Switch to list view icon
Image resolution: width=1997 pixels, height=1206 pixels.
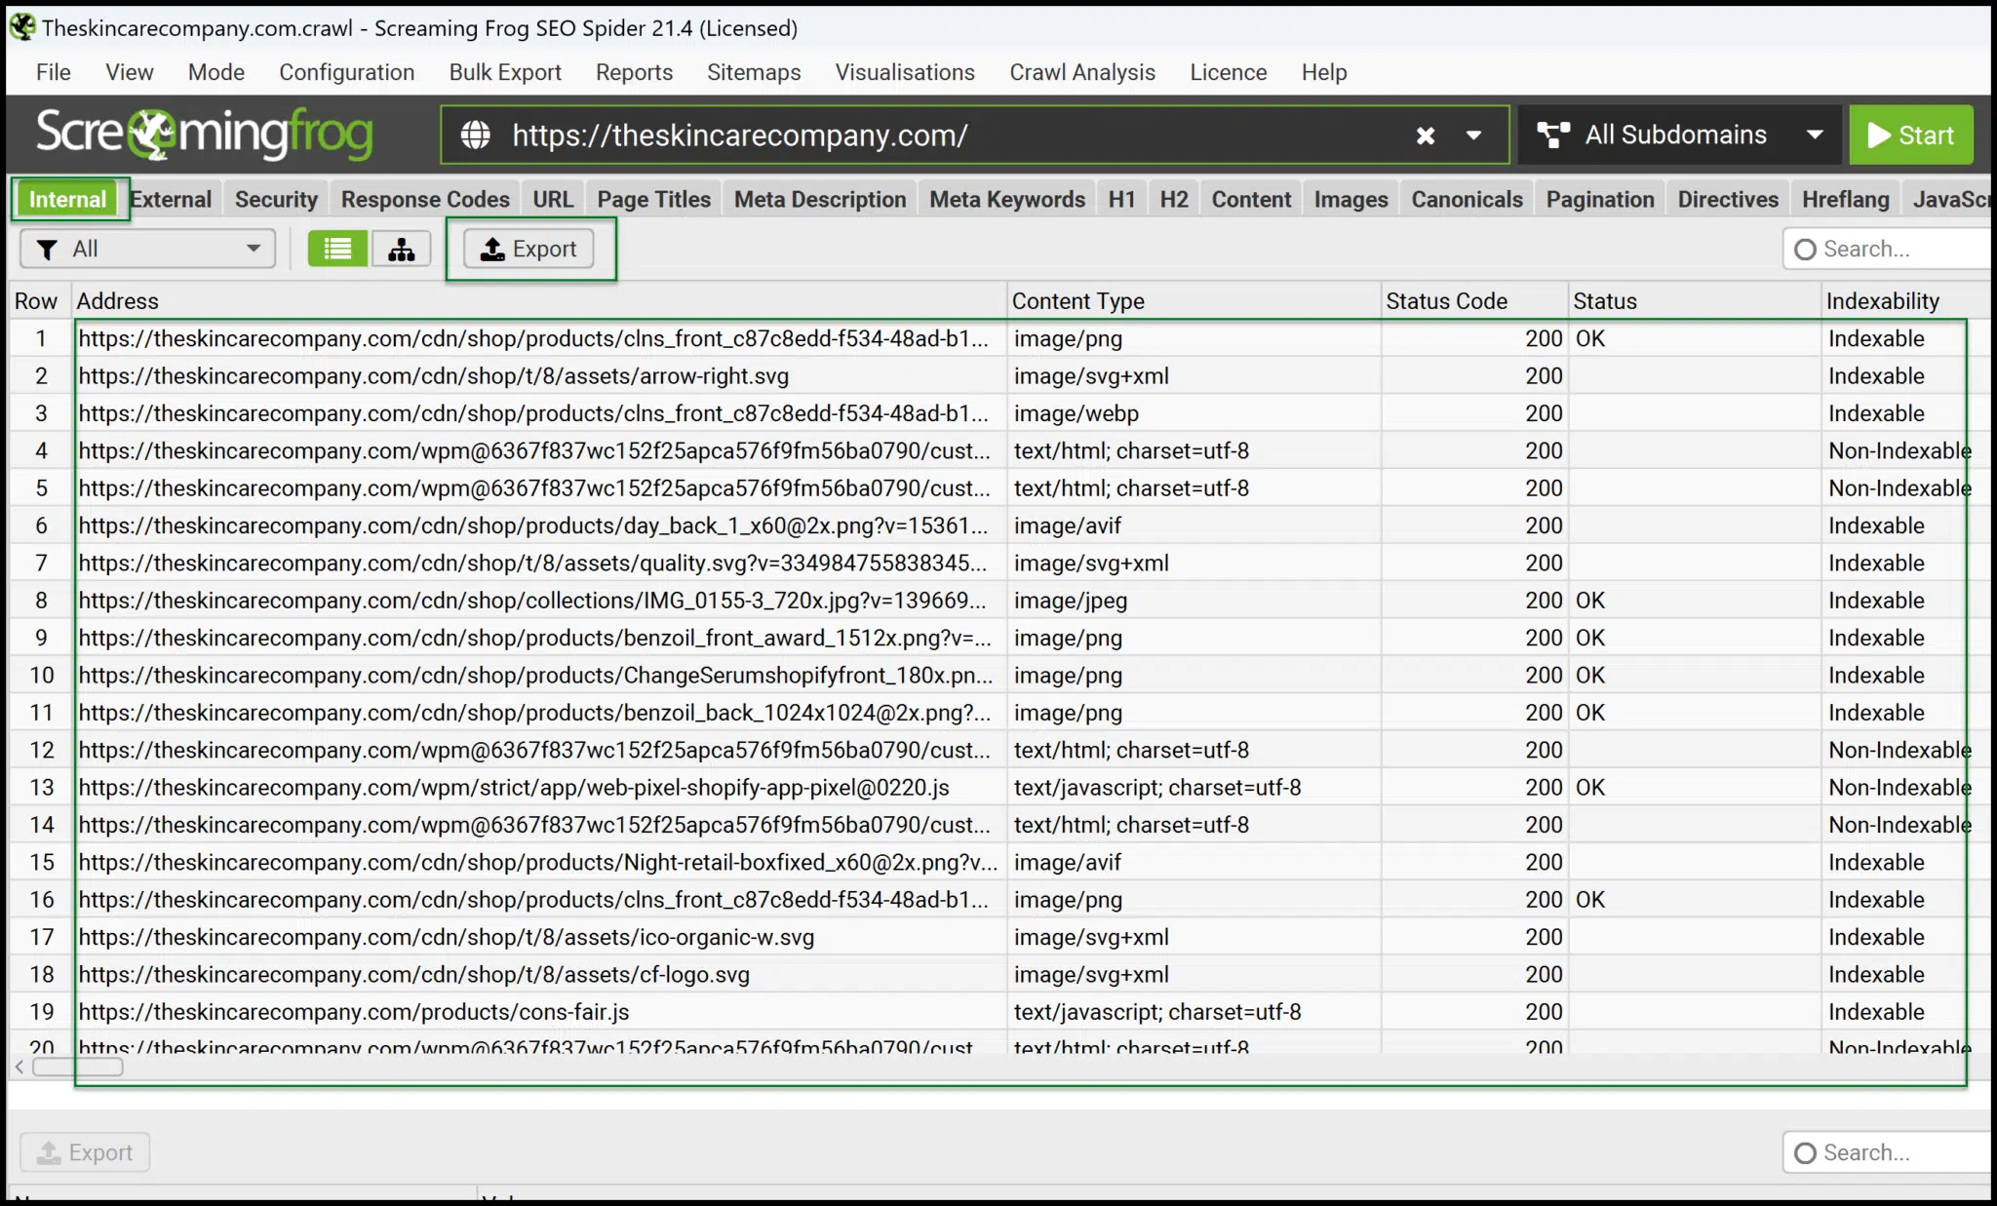pyautogui.click(x=337, y=249)
